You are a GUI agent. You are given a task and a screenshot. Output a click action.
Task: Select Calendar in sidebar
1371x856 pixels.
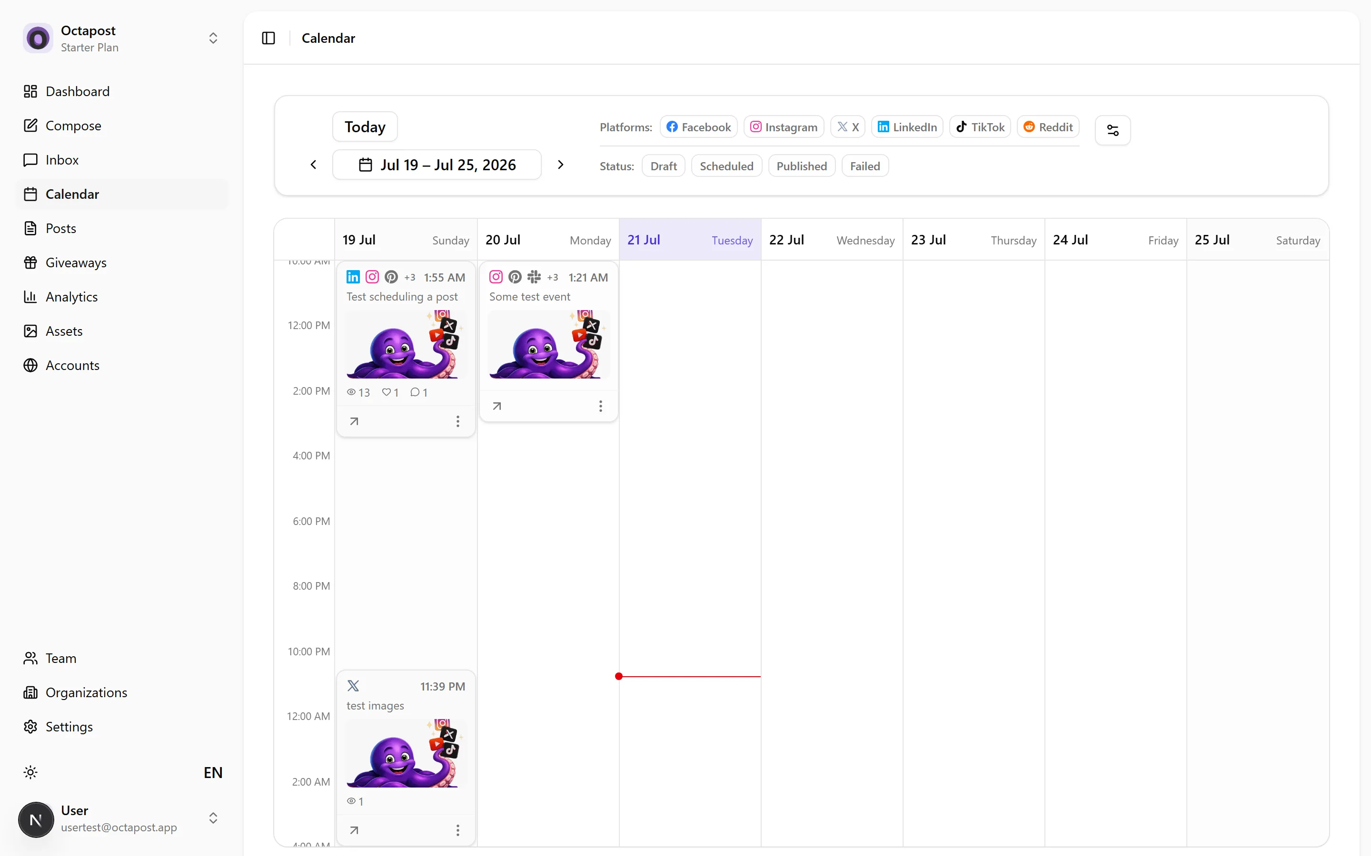pyautogui.click(x=122, y=194)
